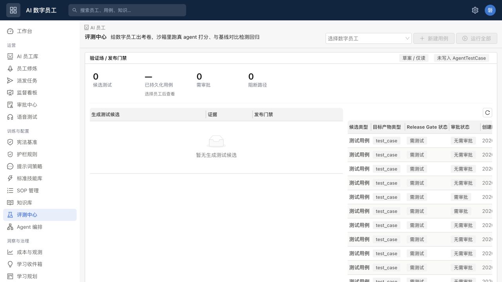Viewport: 502px width, 282px height.
Task: Click the 员工修炼 rocket icon
Action: (10, 69)
